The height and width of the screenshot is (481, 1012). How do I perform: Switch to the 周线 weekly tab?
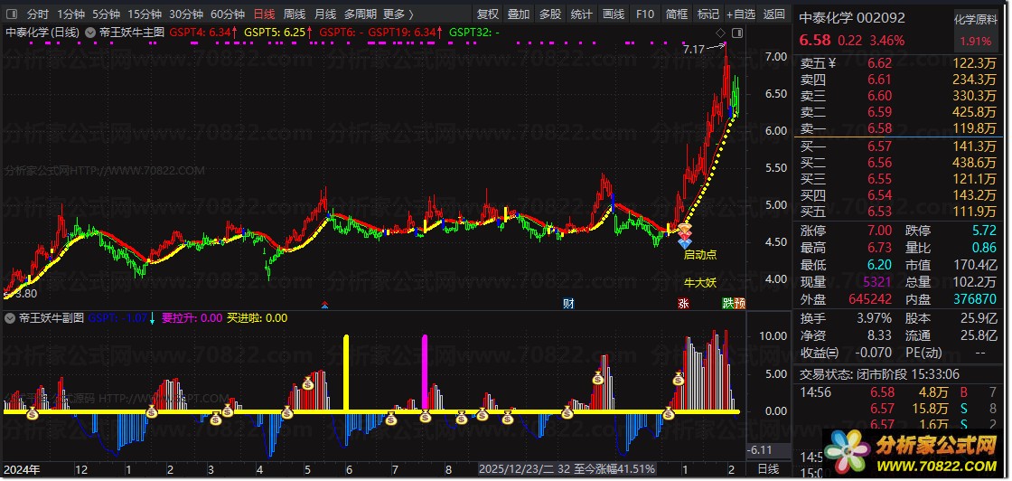pos(295,14)
